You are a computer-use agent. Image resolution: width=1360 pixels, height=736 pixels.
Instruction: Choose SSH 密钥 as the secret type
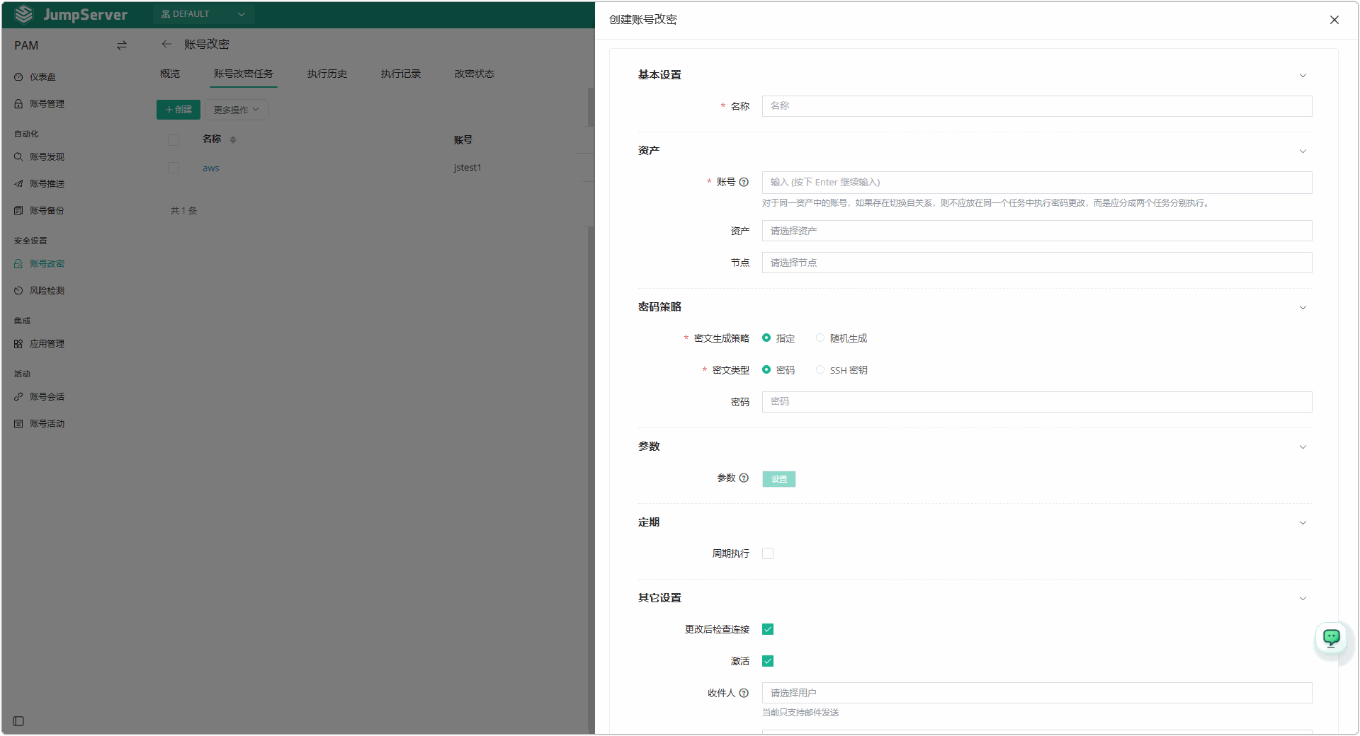[820, 370]
